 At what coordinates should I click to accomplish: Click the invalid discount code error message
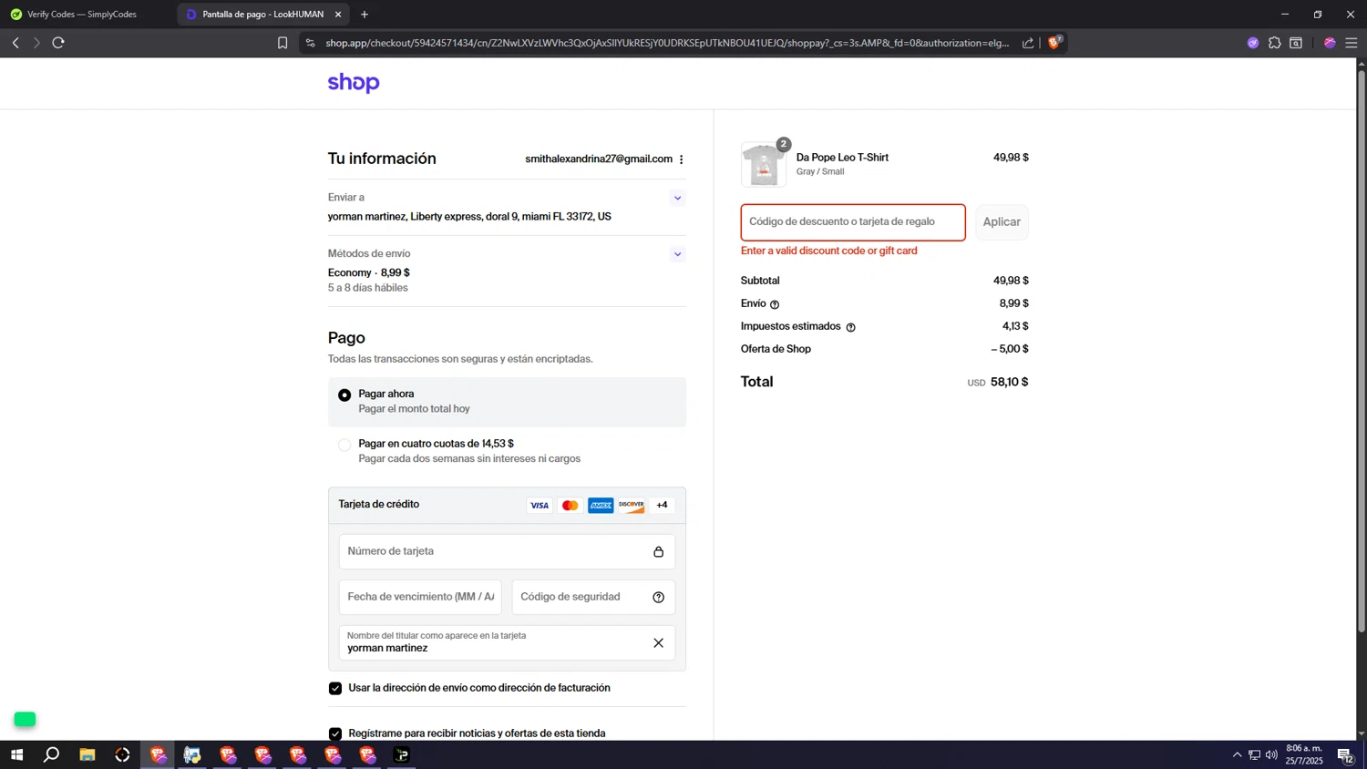click(829, 251)
